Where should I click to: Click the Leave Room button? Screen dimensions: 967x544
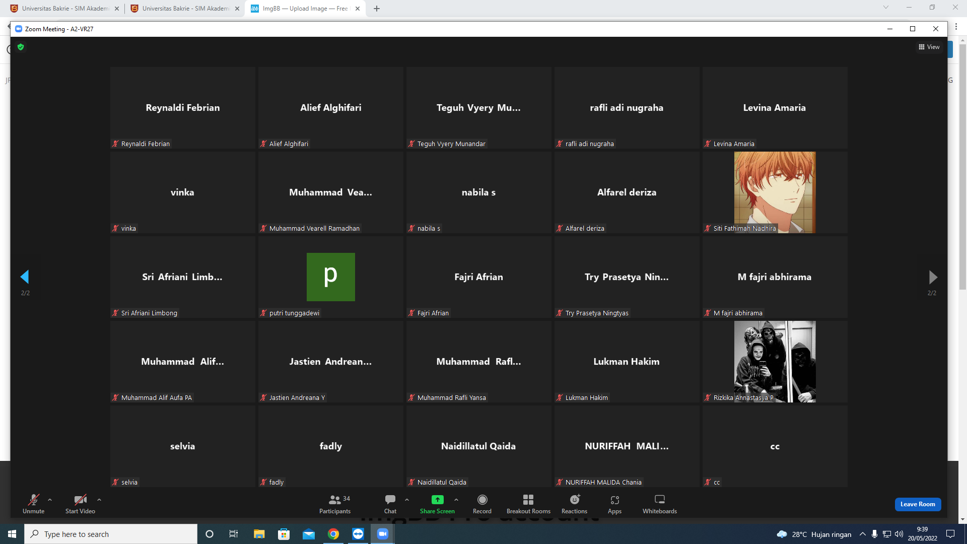click(x=918, y=504)
